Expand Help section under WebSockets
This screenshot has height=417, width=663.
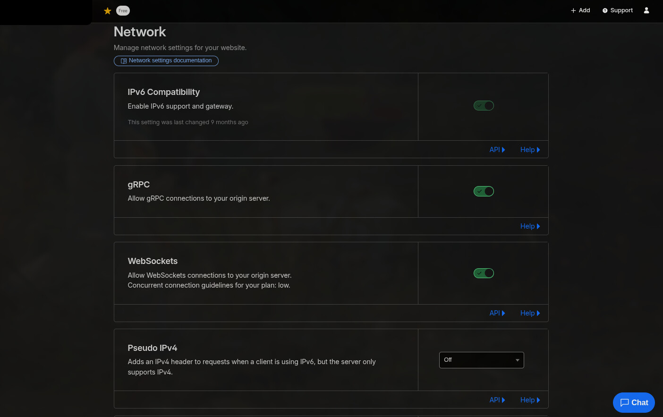pos(530,313)
